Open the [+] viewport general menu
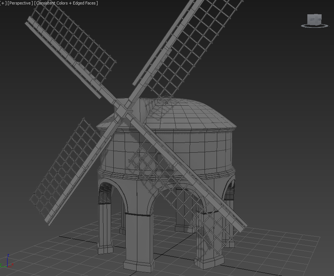Screen dimensions: 334x276 click(3, 3)
